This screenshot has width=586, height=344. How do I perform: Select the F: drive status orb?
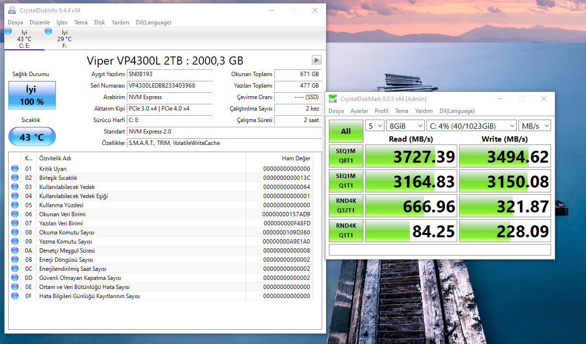coord(48,31)
